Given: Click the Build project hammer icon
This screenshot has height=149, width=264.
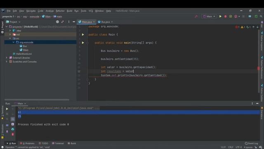Looking at the screenshot, I should (196, 17).
